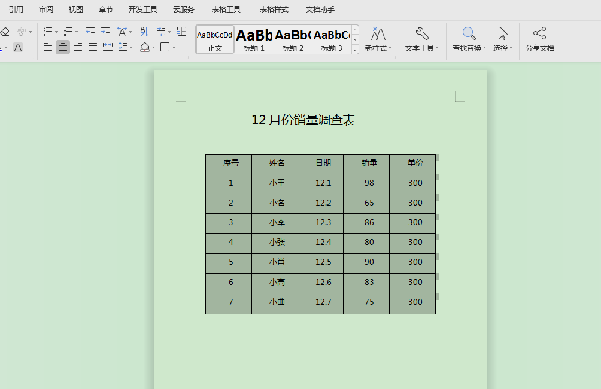Viewport: 601px width, 389px height.
Task: Click the decrease indent icon
Action: [91, 32]
